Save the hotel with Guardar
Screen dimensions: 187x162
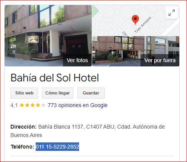click(x=91, y=93)
